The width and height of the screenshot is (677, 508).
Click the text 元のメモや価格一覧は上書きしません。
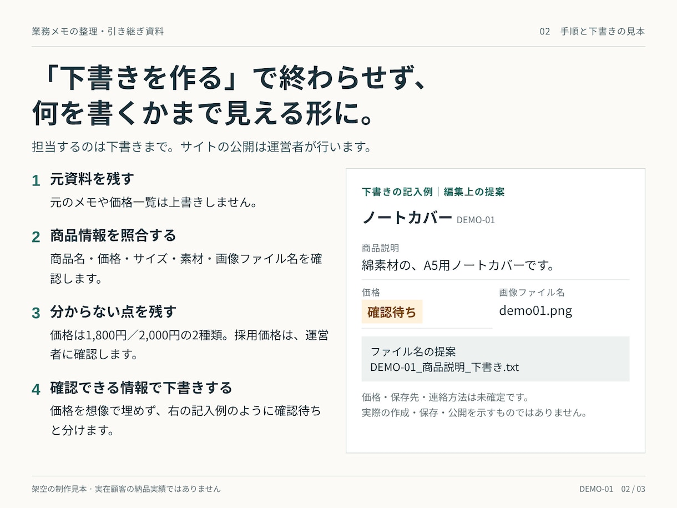(x=154, y=202)
